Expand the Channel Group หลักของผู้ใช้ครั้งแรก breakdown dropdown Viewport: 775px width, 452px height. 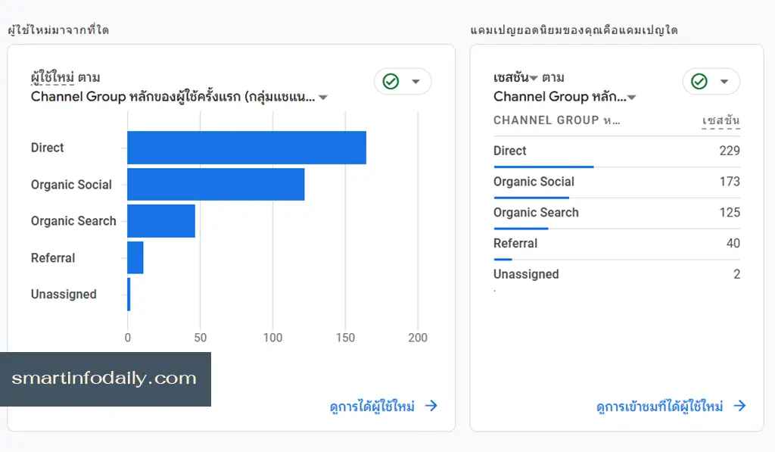point(324,97)
